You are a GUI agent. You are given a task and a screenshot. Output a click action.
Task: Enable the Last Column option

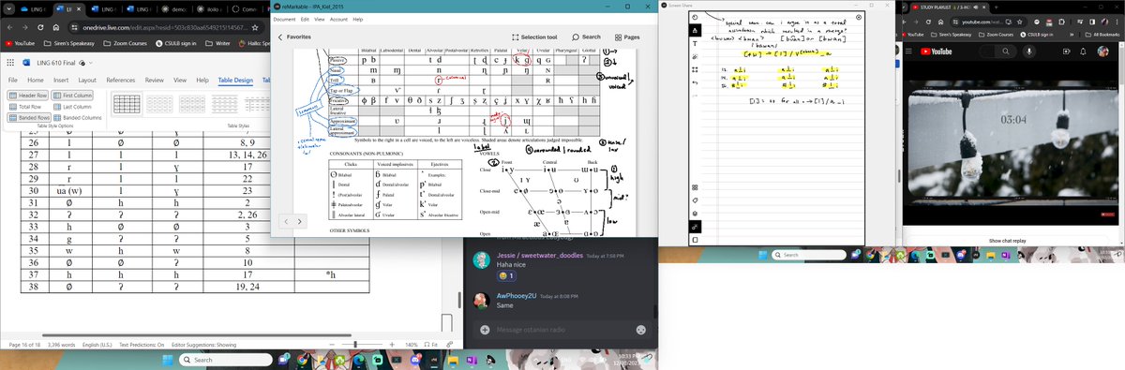click(72, 107)
